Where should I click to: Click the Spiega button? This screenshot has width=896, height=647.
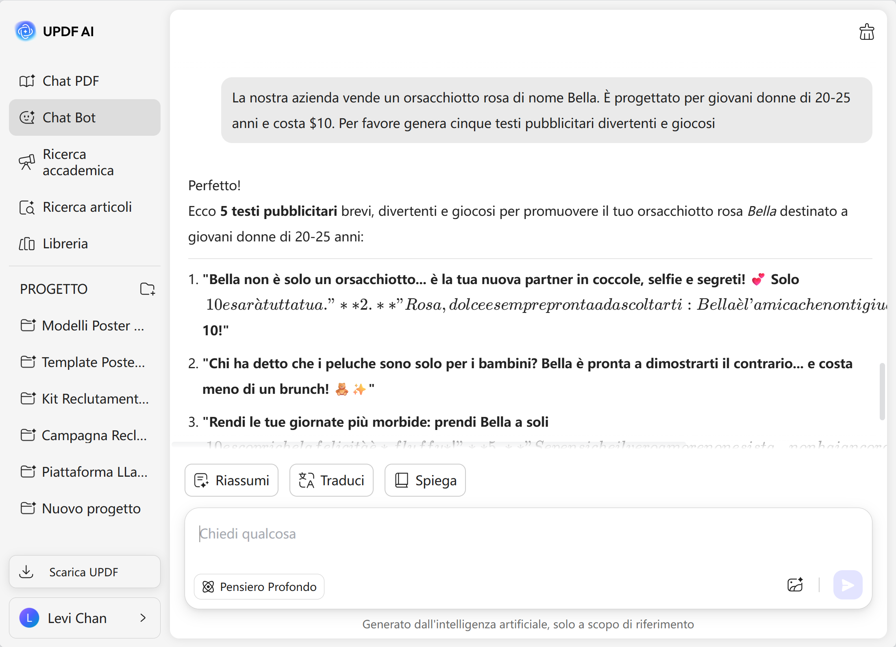pos(425,480)
